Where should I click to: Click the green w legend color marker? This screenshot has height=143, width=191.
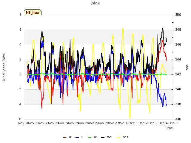coord(90,138)
